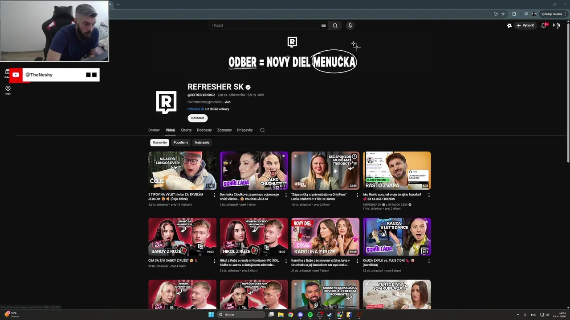Open the taskbar weather widget
Viewport: 570px width, 320px height.
click(12, 315)
